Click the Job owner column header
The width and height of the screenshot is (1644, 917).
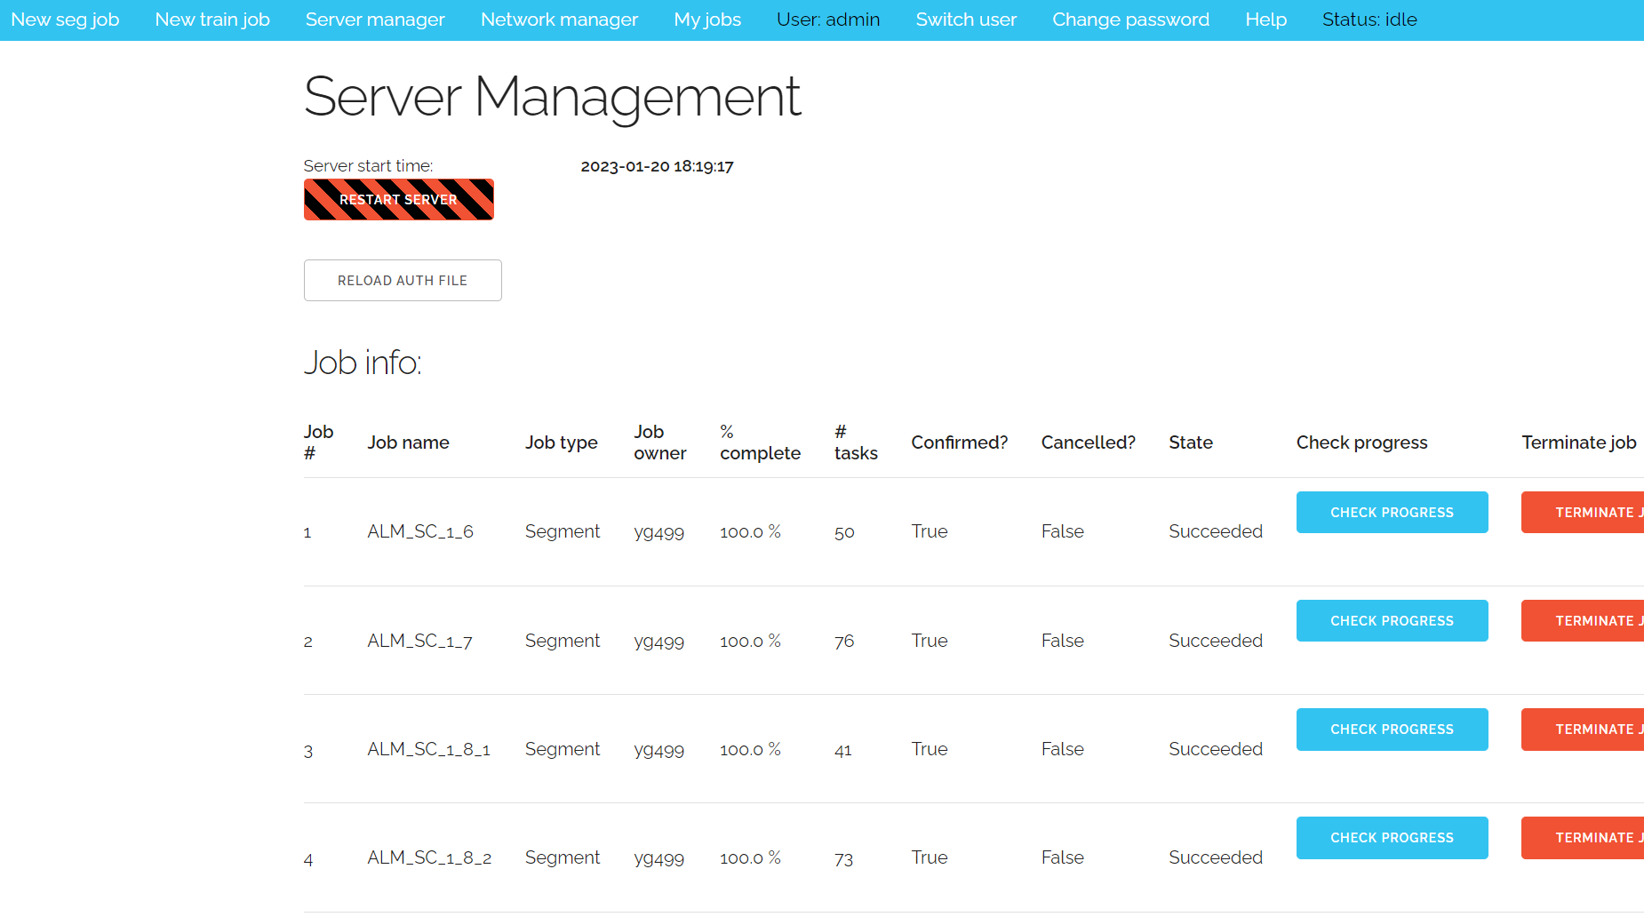[660, 443]
